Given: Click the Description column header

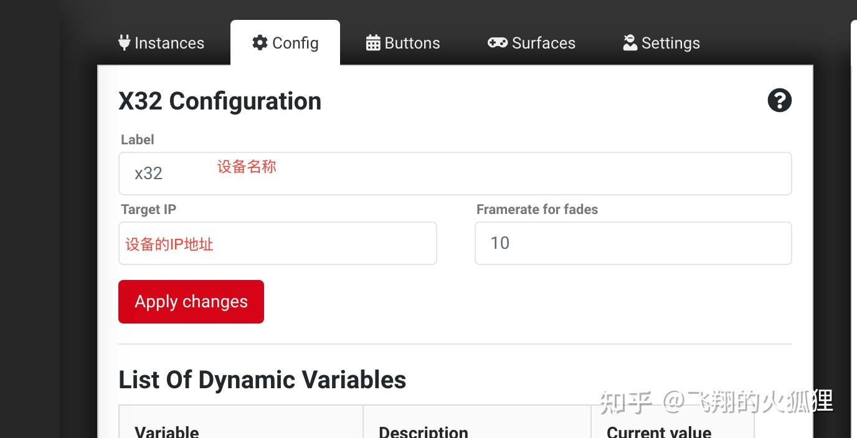Looking at the screenshot, I should pos(423,431).
